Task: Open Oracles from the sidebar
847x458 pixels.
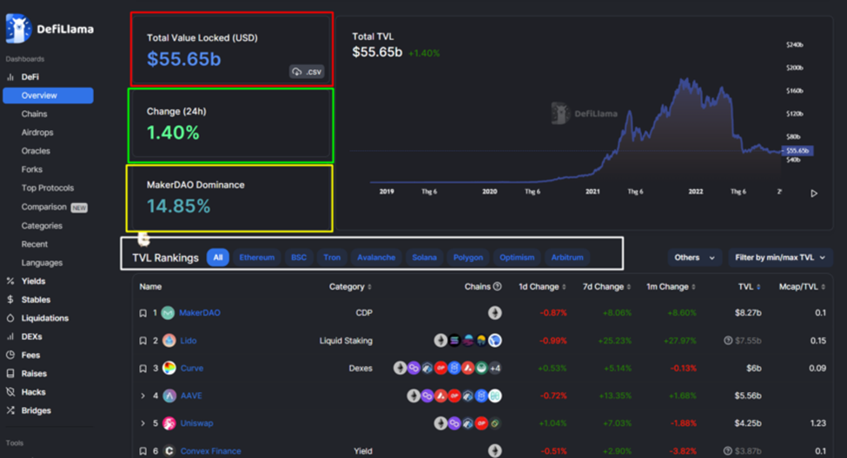Action: (36, 151)
